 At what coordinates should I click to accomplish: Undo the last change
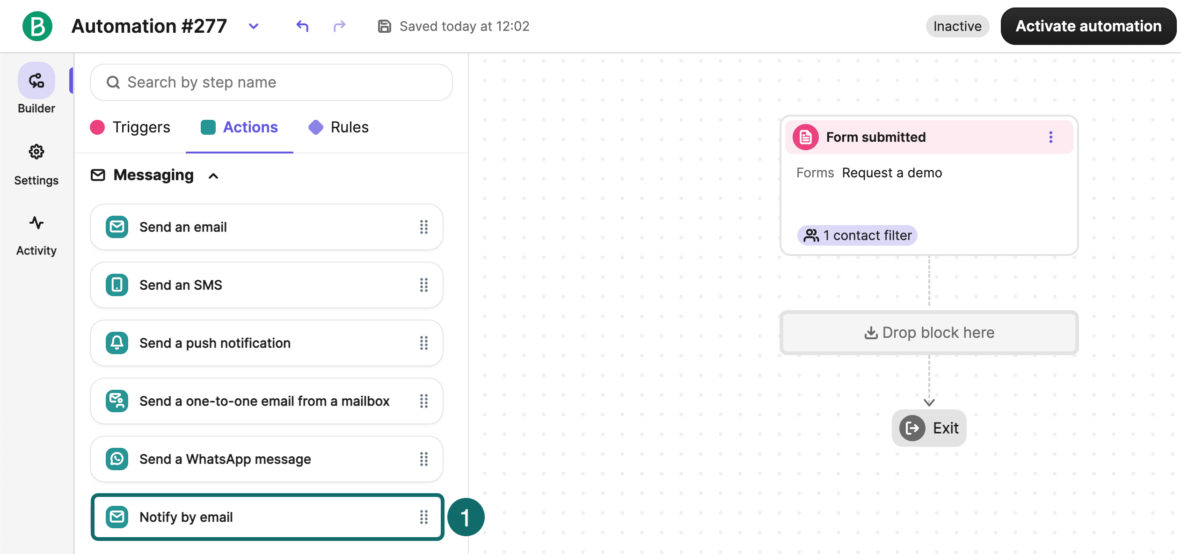(x=303, y=26)
